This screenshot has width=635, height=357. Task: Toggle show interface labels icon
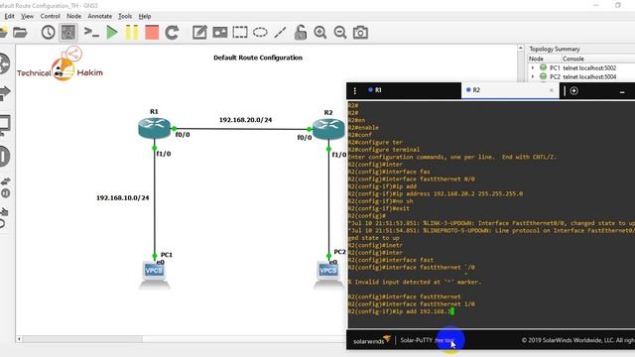(68, 33)
